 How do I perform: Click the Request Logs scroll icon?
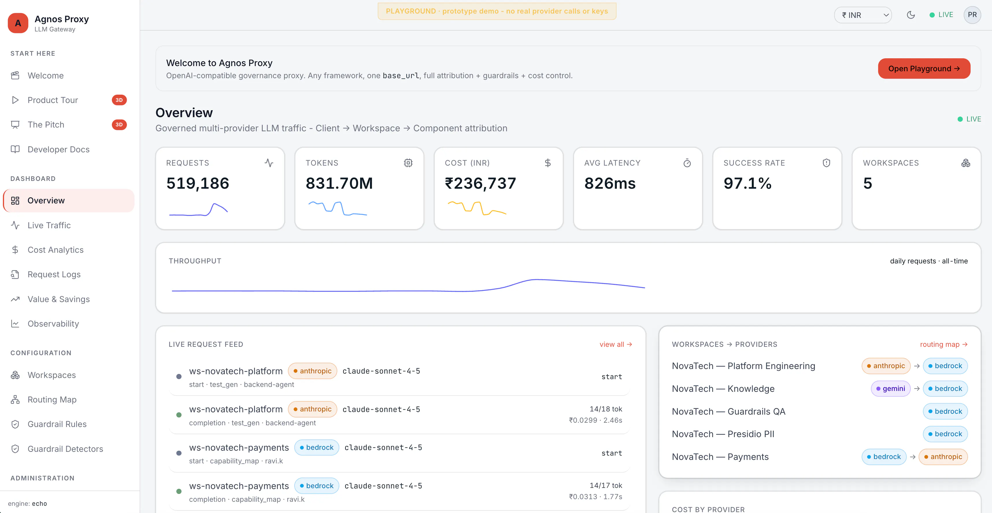point(15,274)
